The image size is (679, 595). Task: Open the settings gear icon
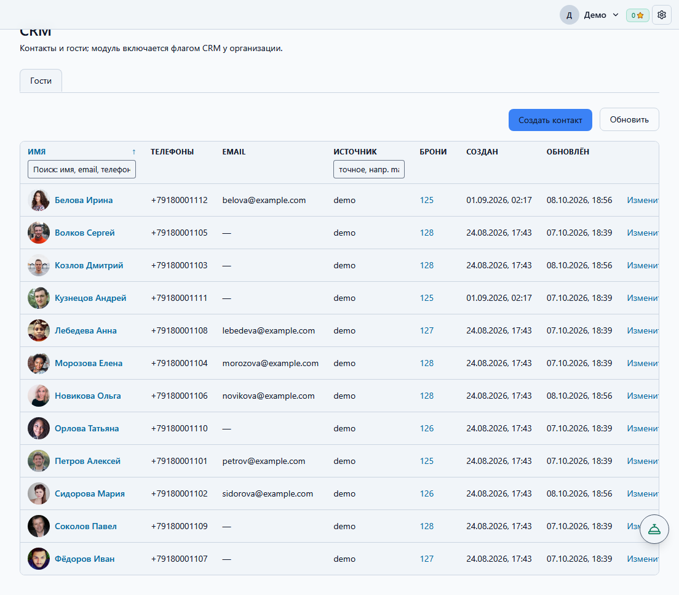pos(661,15)
